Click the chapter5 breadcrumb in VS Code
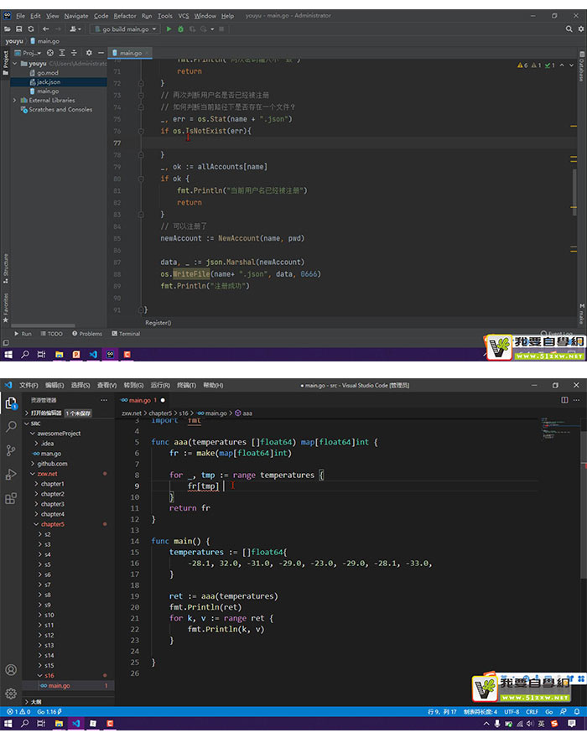The width and height of the screenshot is (587, 738). [160, 413]
